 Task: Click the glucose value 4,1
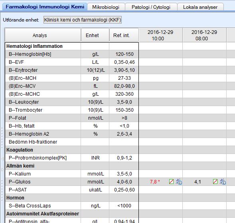pyautogui.click(x=197, y=182)
